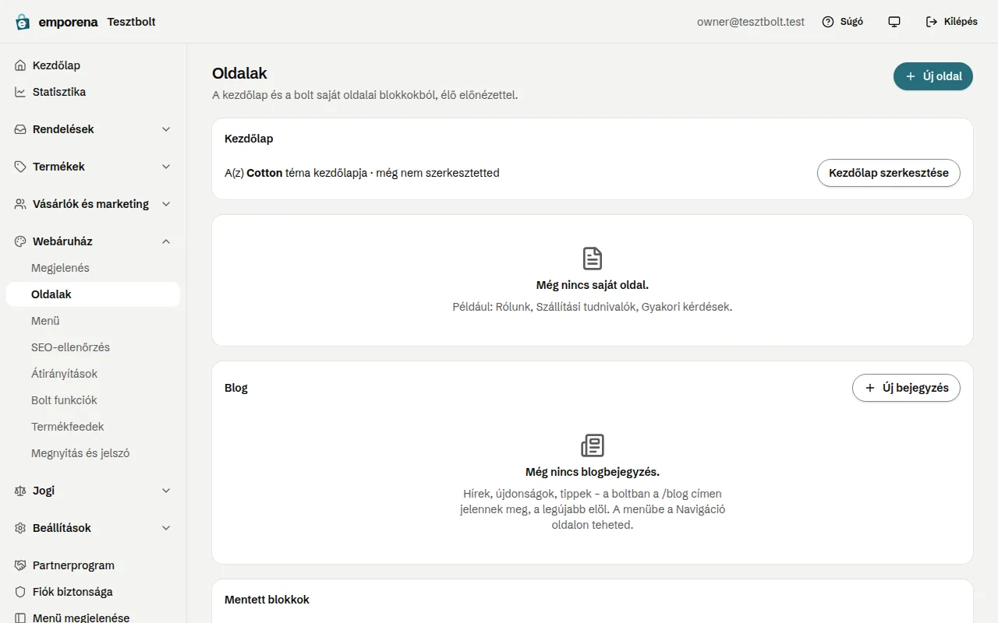Expand Vásárlók és marketing chevron

coord(166,204)
